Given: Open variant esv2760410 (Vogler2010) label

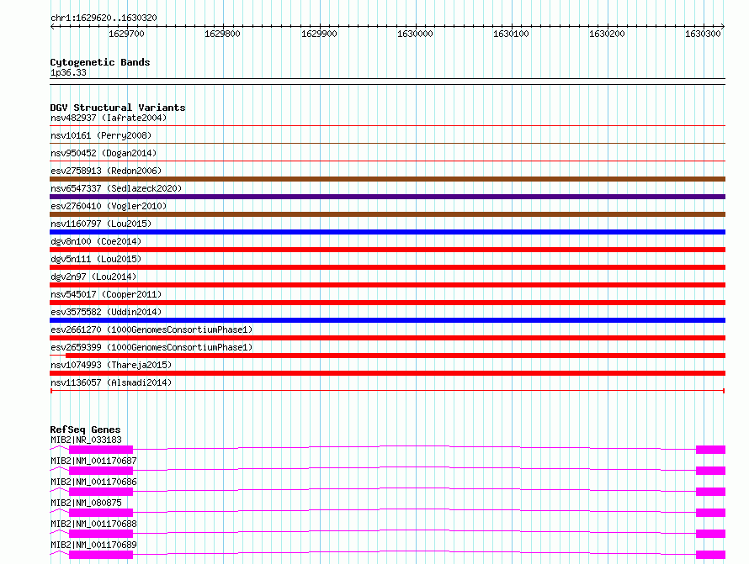Looking at the screenshot, I should coord(109,206).
